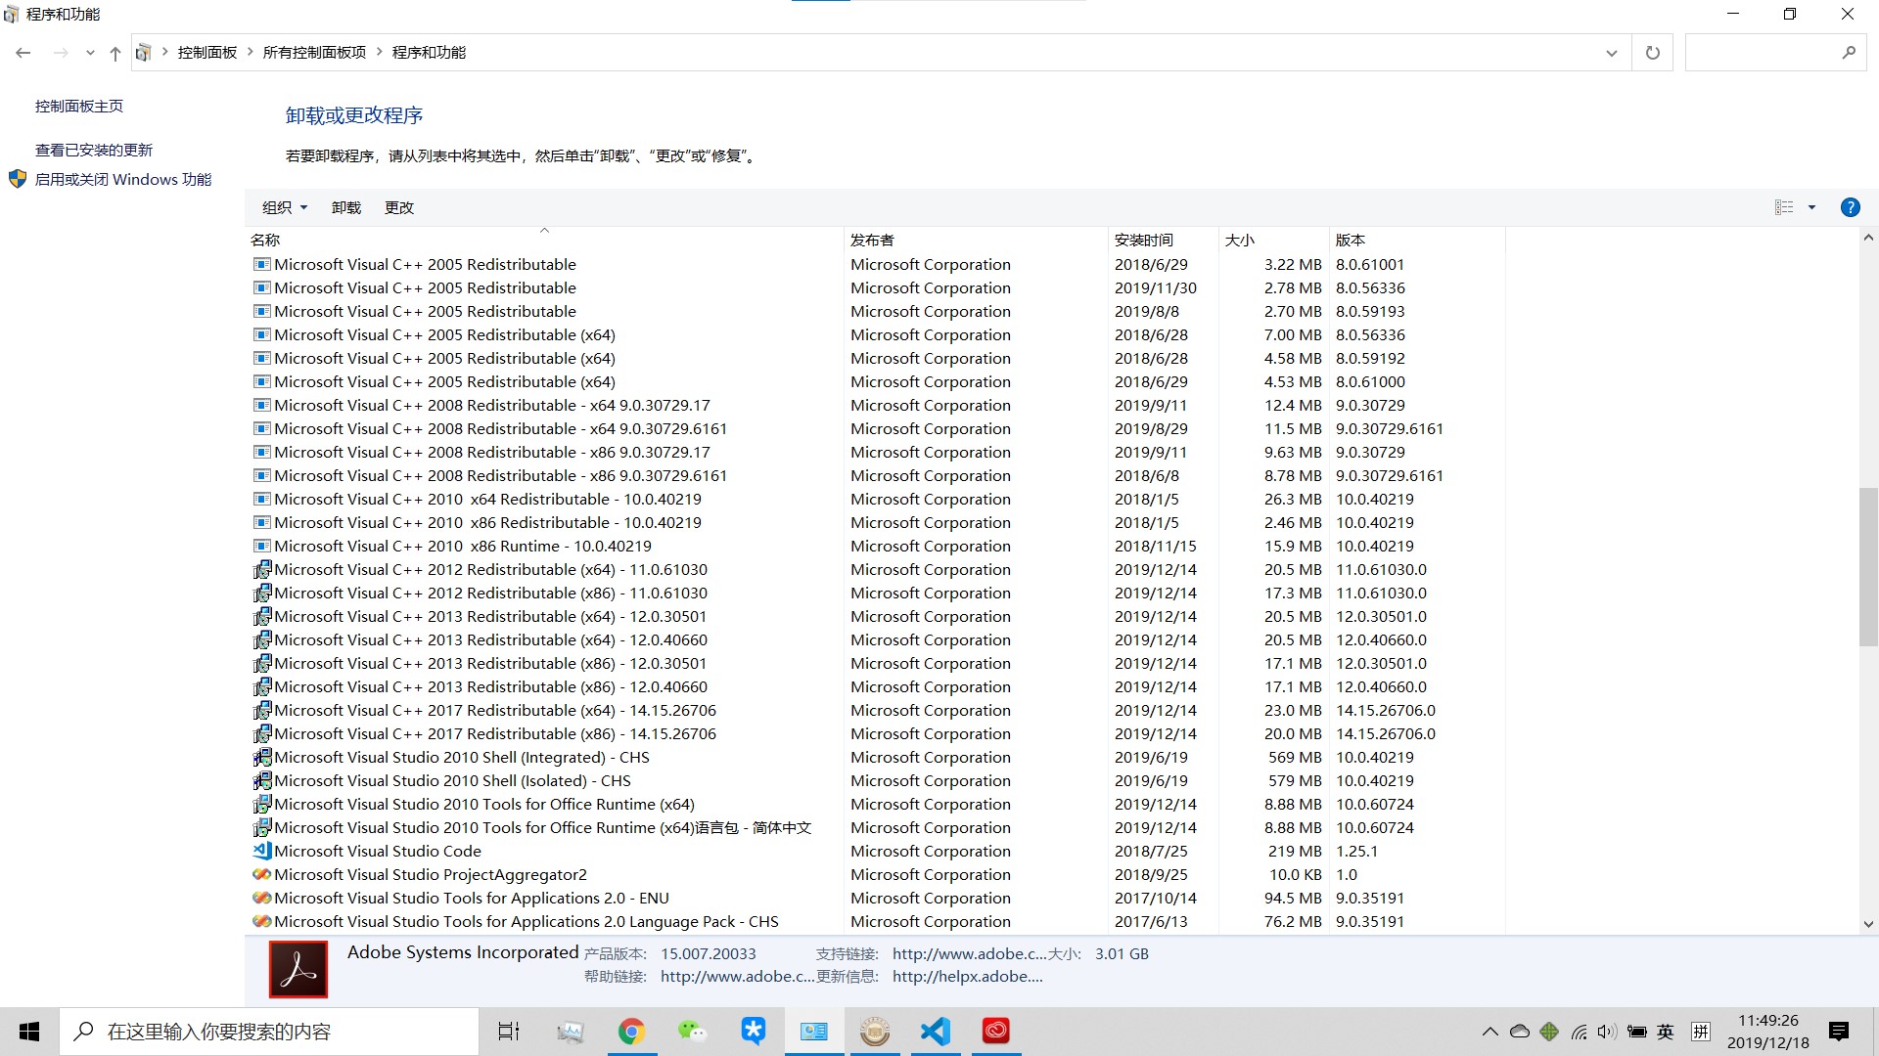Image resolution: width=1879 pixels, height=1056 pixels.
Task: Click the 程序和功能 breadcrumb
Action: point(429,53)
